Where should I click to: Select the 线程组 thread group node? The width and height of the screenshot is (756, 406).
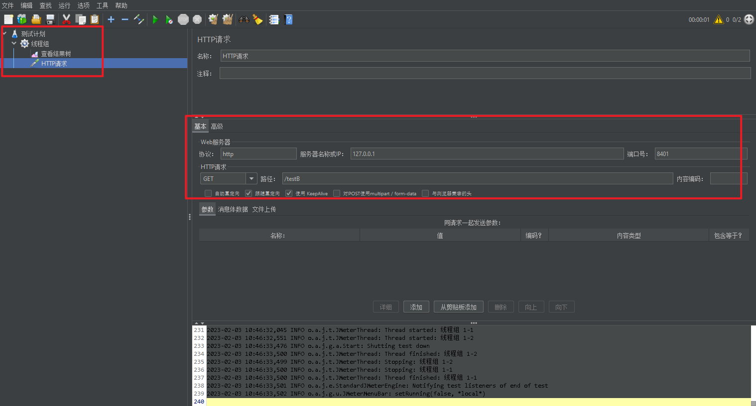(x=40, y=44)
